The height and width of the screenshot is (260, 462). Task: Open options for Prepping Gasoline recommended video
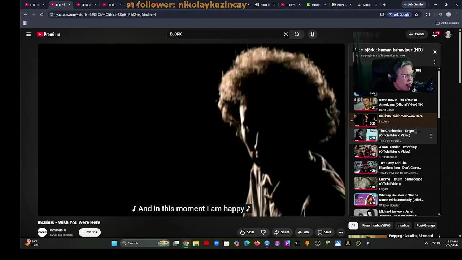point(439,236)
